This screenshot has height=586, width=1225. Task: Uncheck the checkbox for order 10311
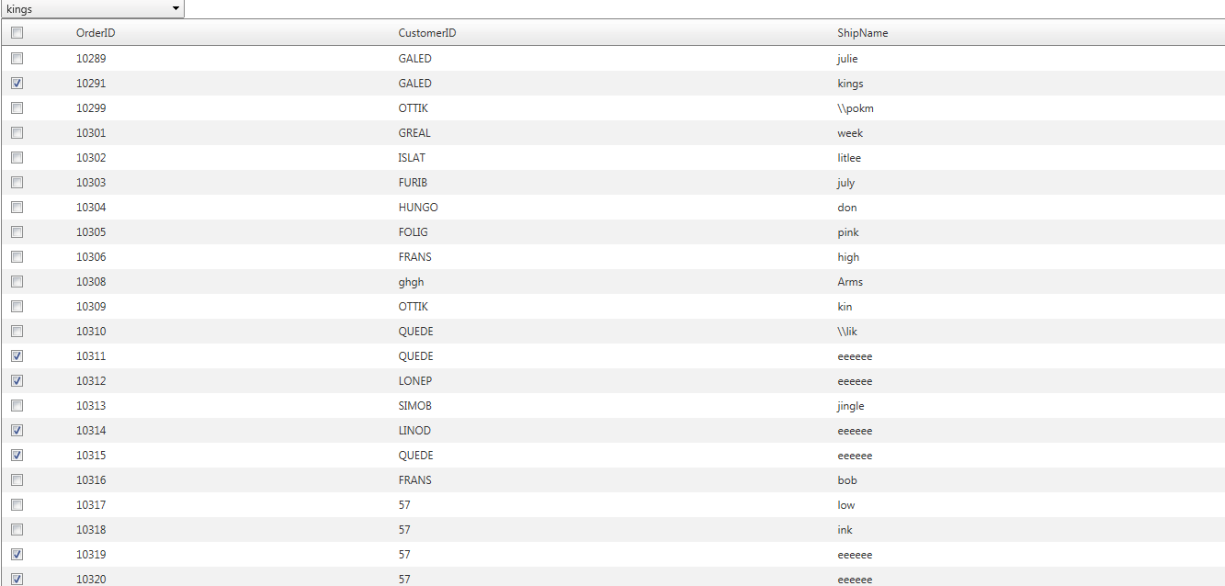coord(17,355)
